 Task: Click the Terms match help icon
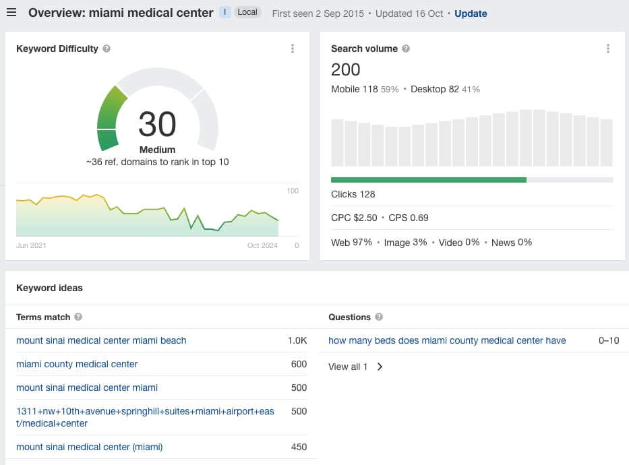coord(78,317)
